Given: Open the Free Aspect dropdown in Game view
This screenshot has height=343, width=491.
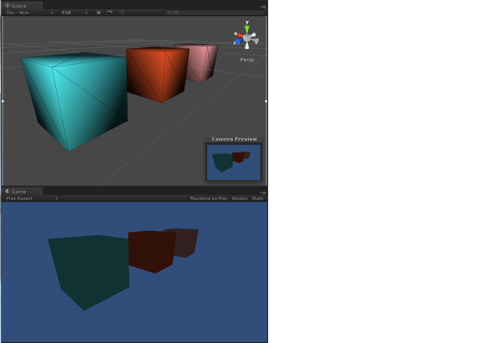Looking at the screenshot, I should 30,198.
